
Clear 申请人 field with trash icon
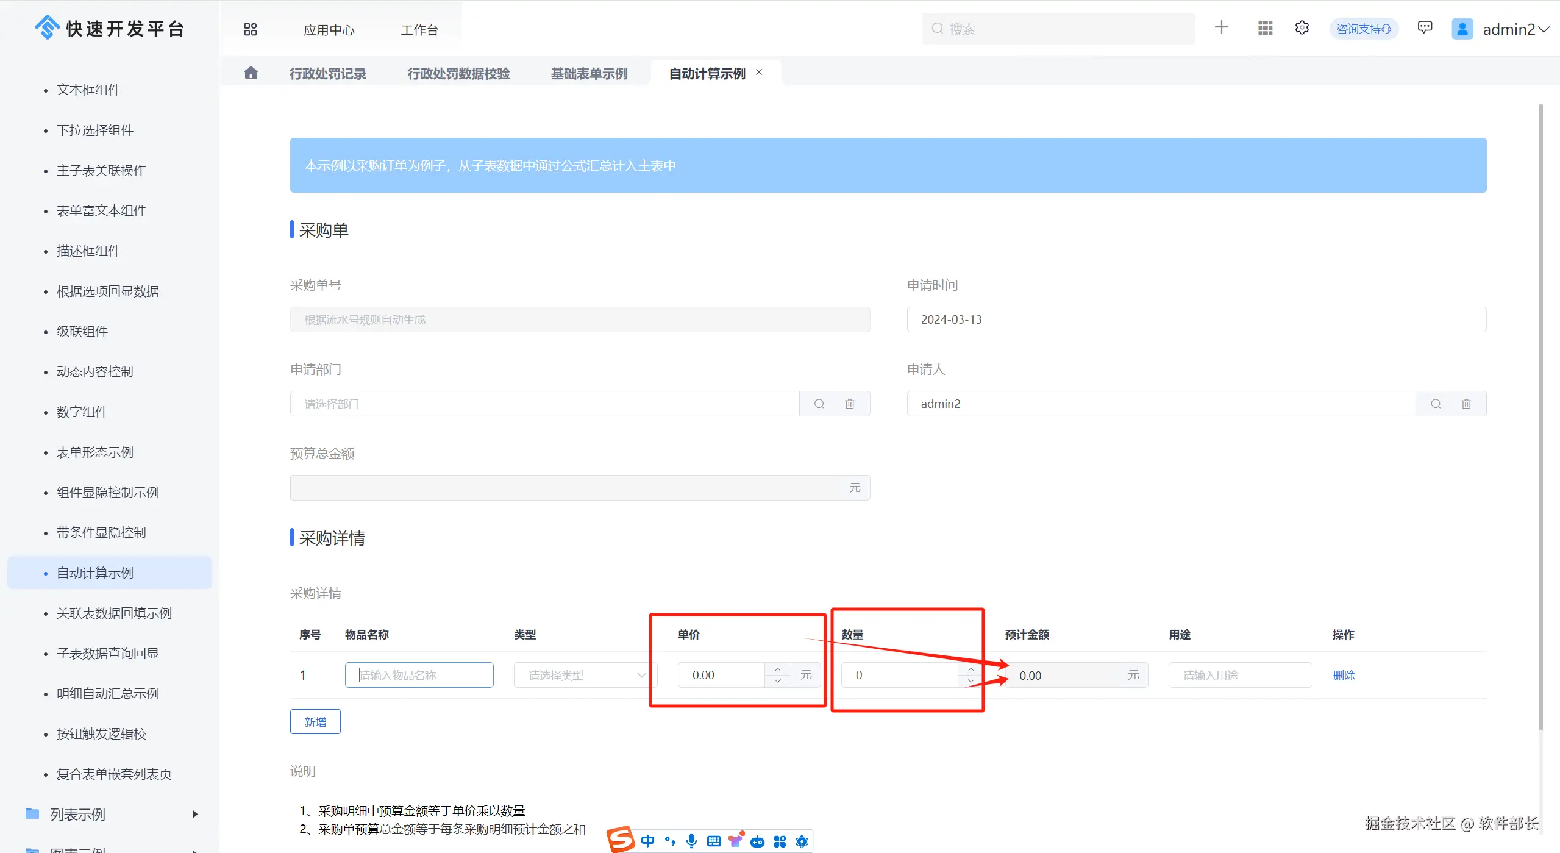tap(1466, 404)
